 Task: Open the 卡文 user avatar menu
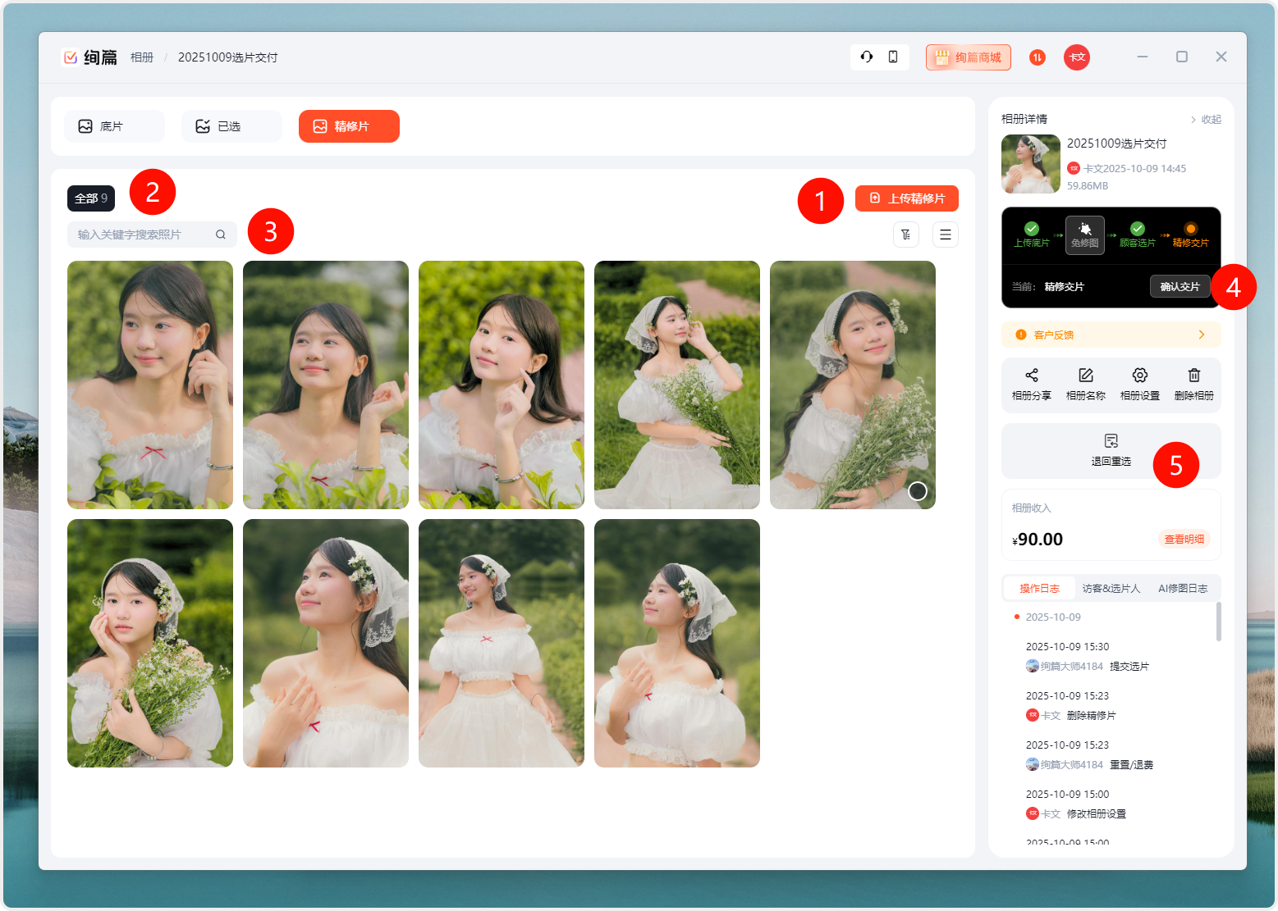(1076, 57)
